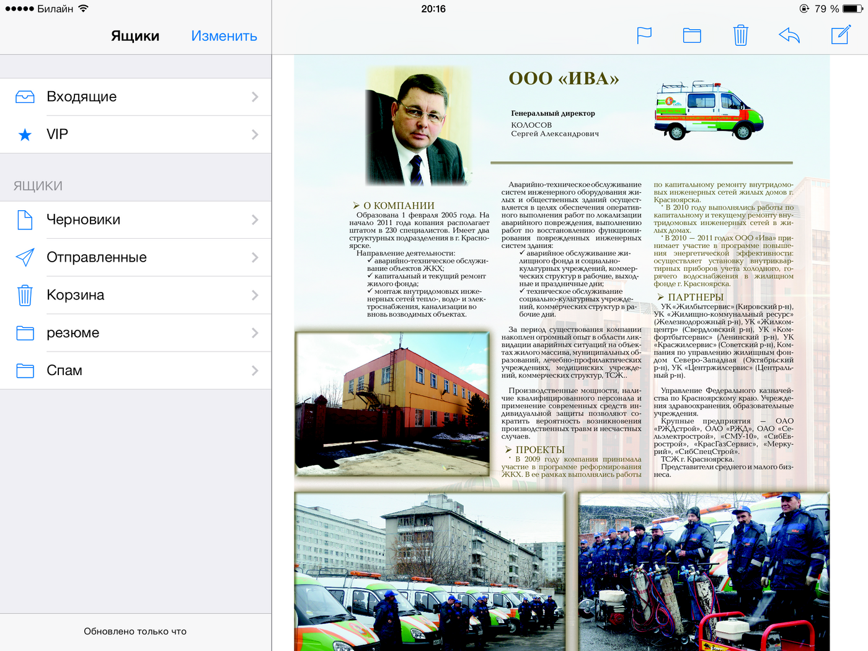
Task: Select the Корзина mailbox label
Action: point(76,295)
